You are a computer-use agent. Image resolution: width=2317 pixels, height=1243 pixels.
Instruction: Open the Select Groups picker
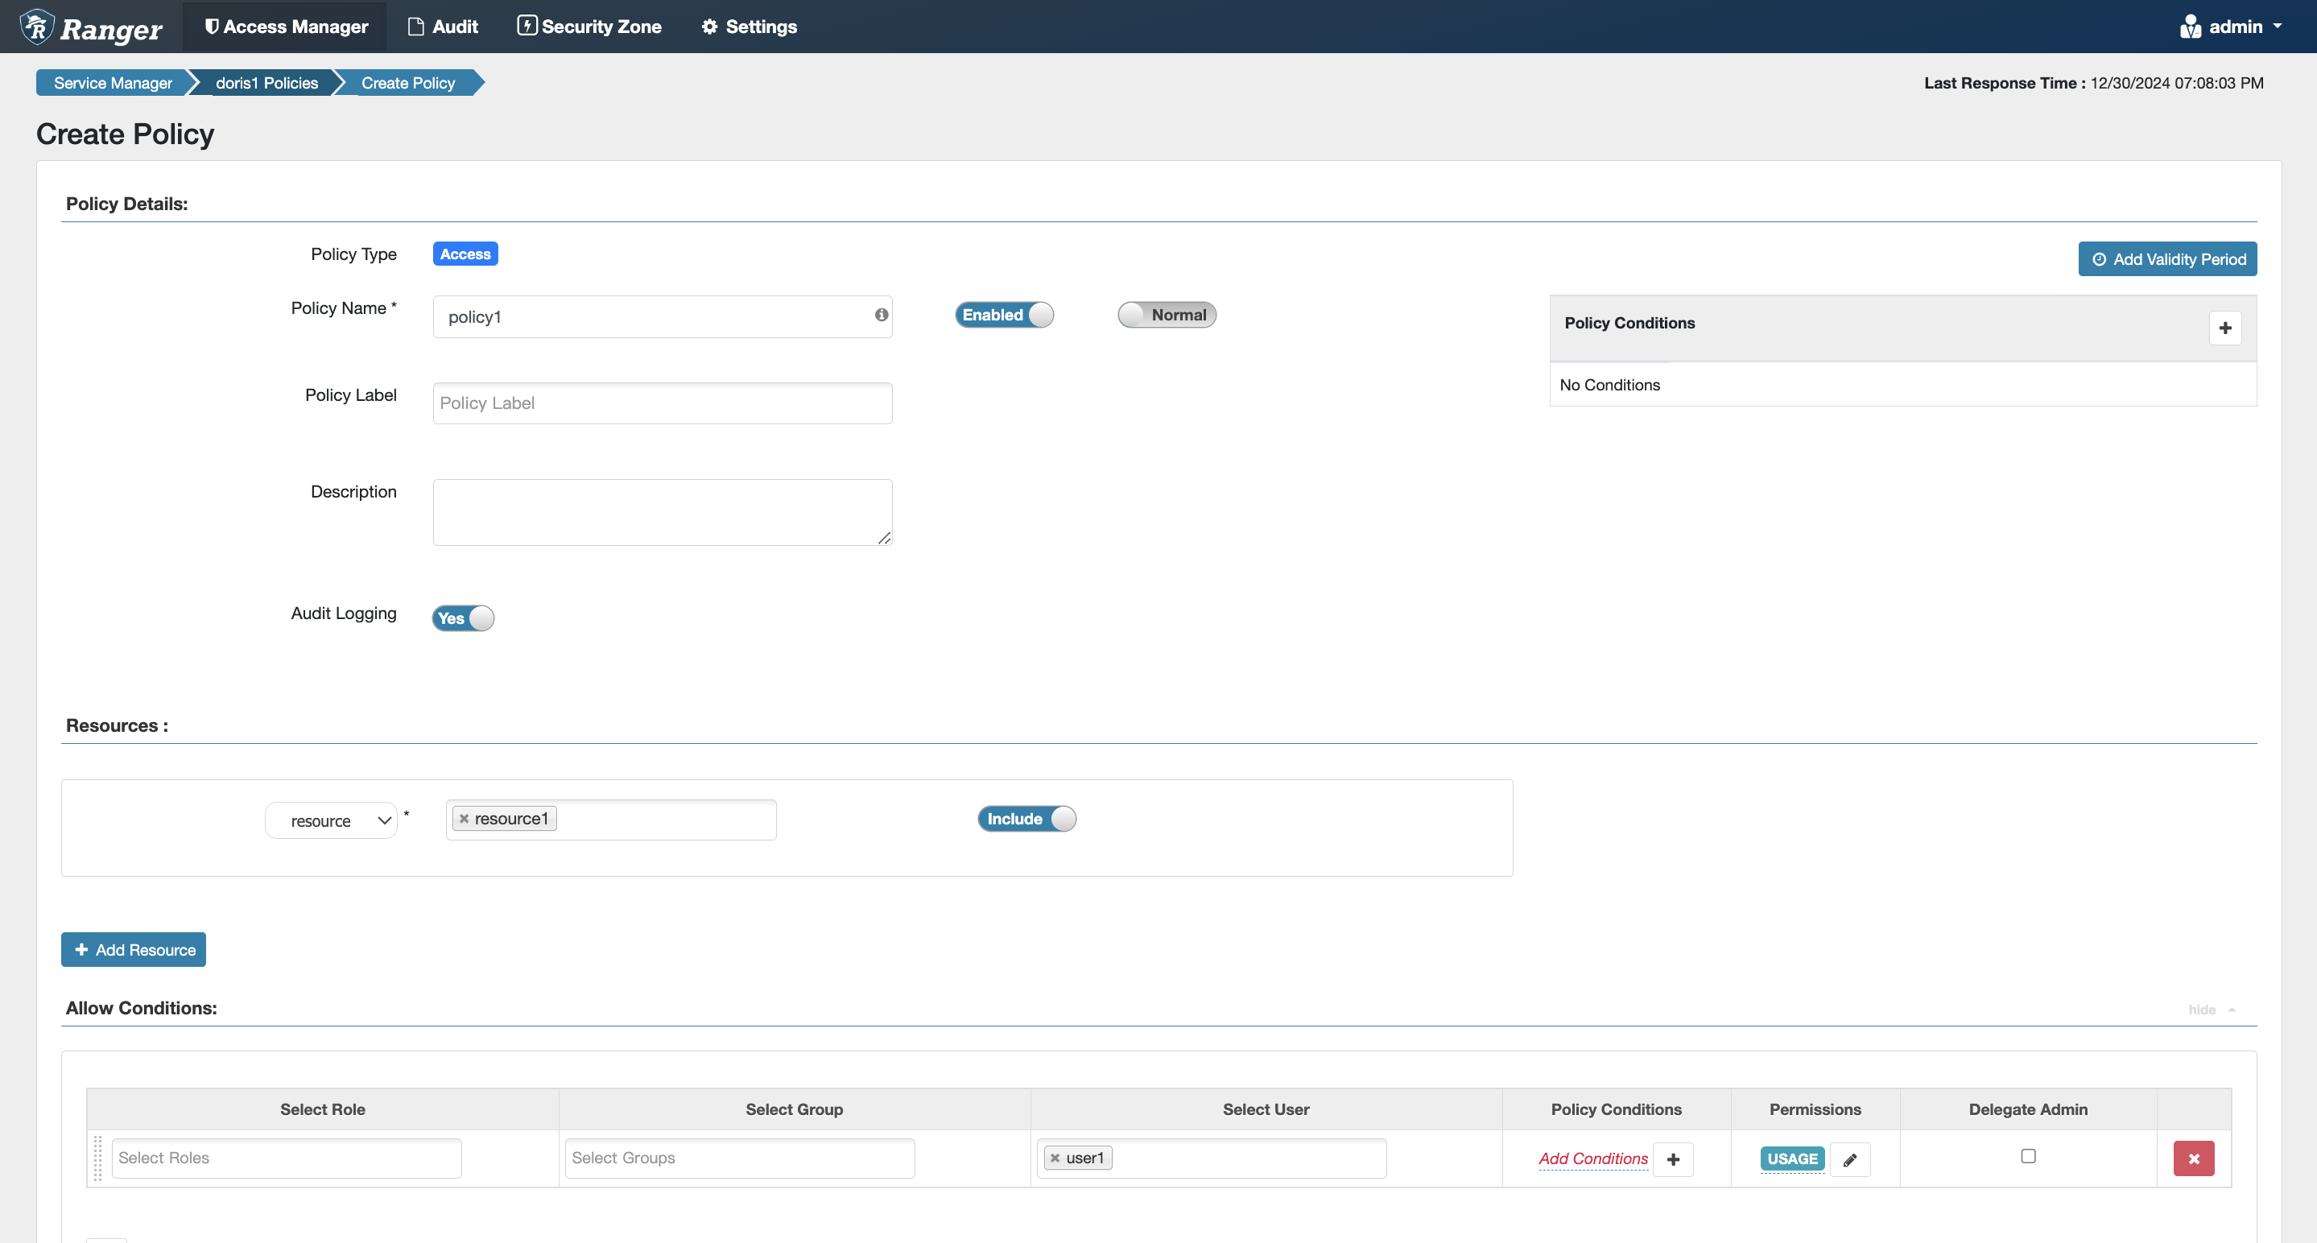coord(738,1158)
